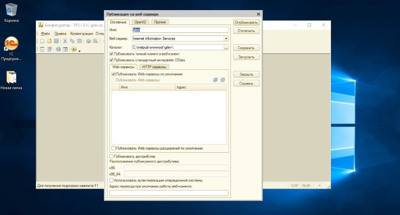Click the yellow Start debugging play icon
The height and width of the screenshot is (215, 400).
point(74,49)
